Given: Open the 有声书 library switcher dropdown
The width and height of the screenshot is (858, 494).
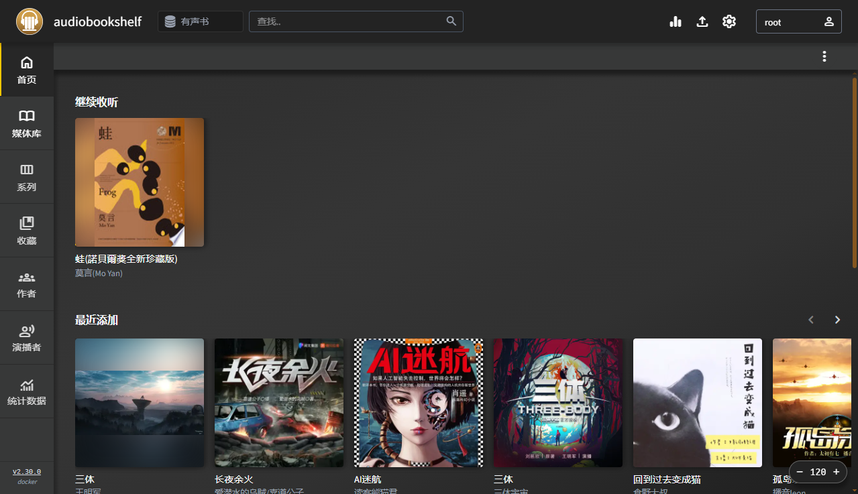Looking at the screenshot, I should tap(200, 21).
